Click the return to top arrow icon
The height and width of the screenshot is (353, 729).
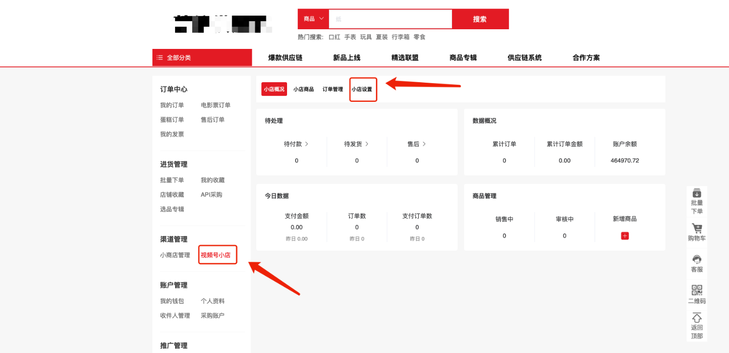(697, 318)
